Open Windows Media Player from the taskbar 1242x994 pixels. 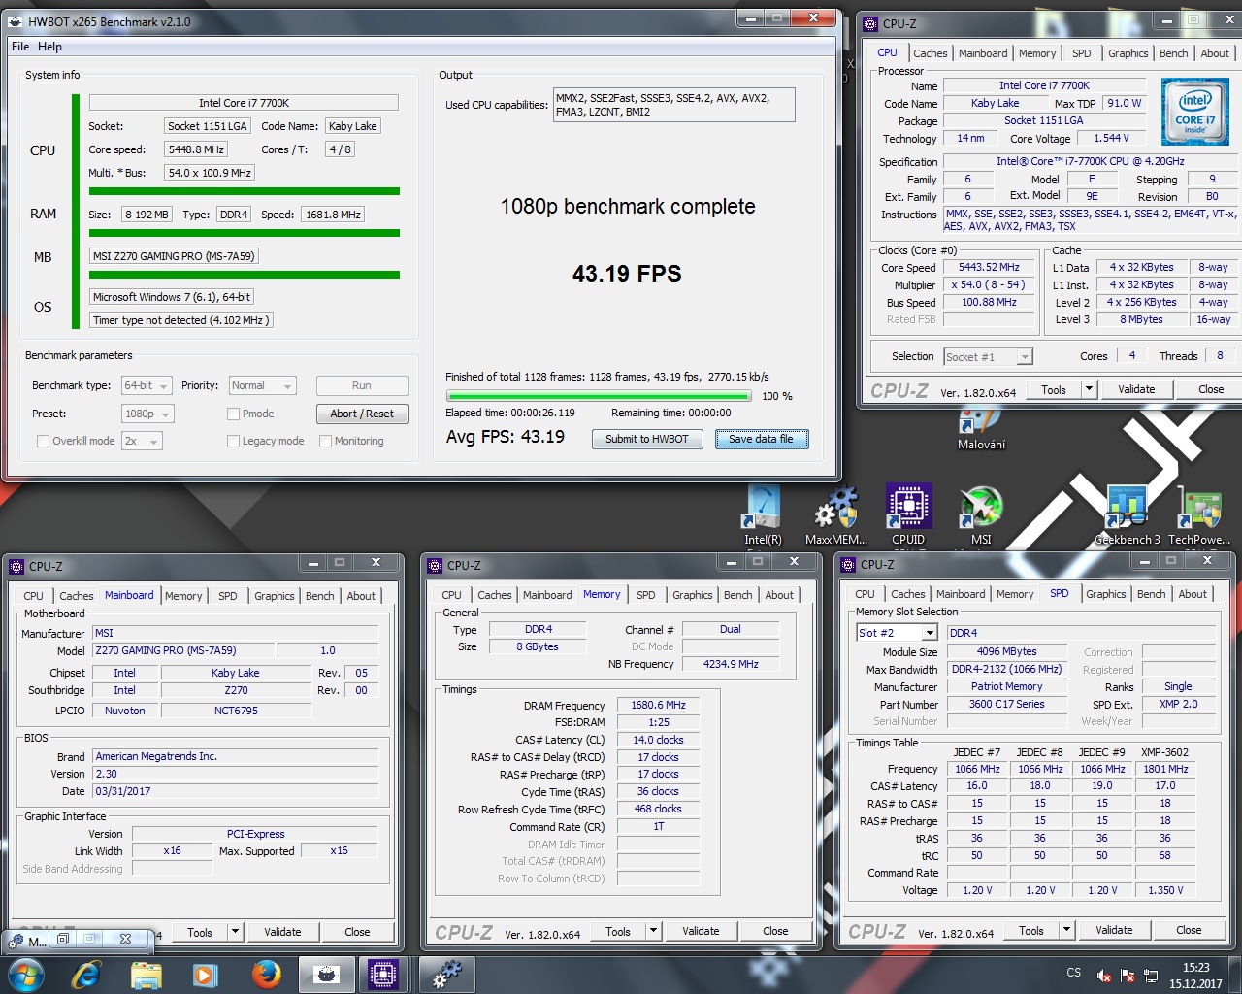tap(205, 974)
